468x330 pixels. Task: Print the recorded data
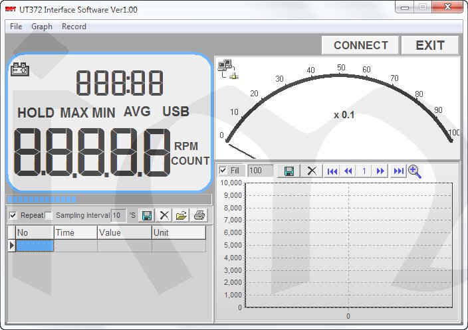198,215
